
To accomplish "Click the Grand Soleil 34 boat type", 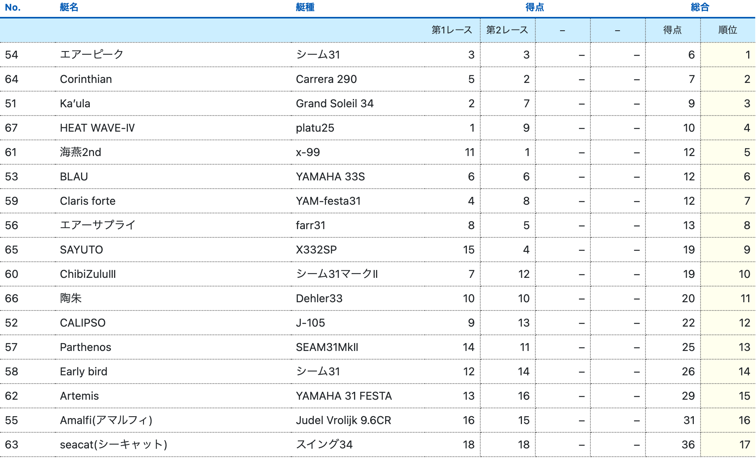I will 334,103.
